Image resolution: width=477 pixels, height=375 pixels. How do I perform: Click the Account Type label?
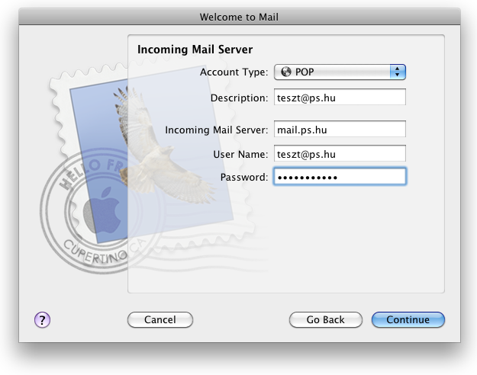click(234, 72)
